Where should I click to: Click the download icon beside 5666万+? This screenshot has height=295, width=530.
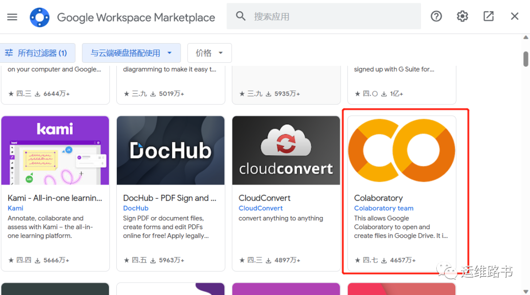[x=37, y=261]
